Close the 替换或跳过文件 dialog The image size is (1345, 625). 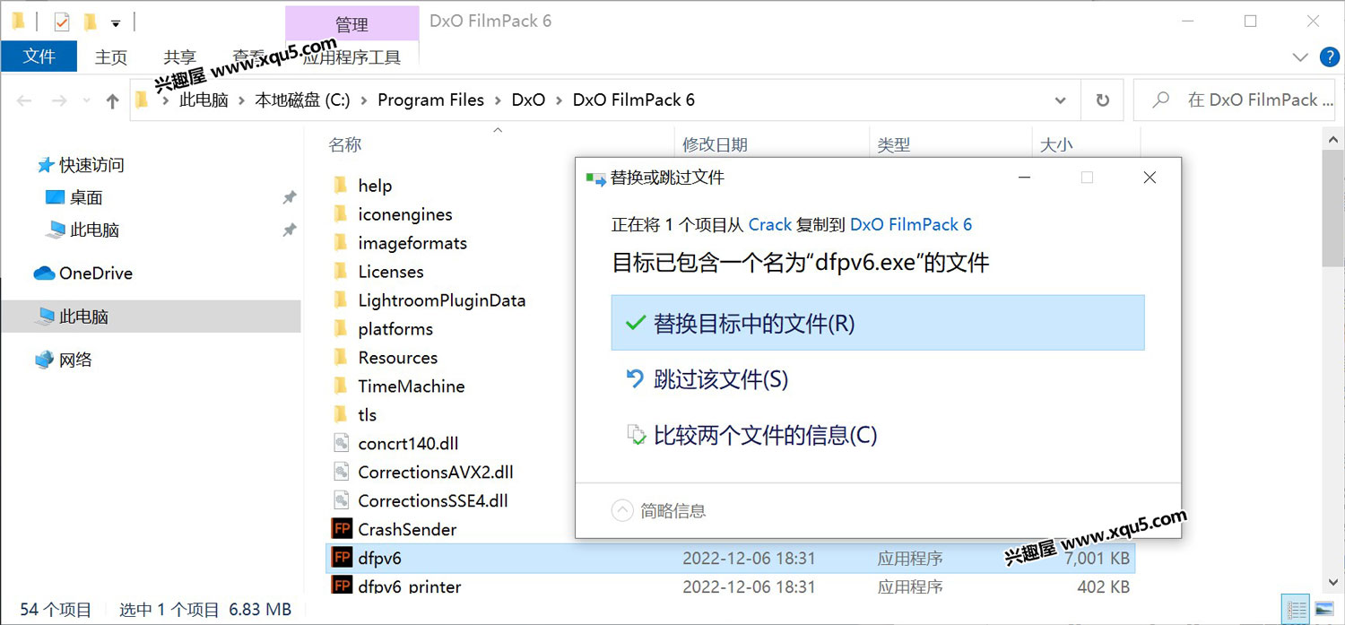(1150, 178)
